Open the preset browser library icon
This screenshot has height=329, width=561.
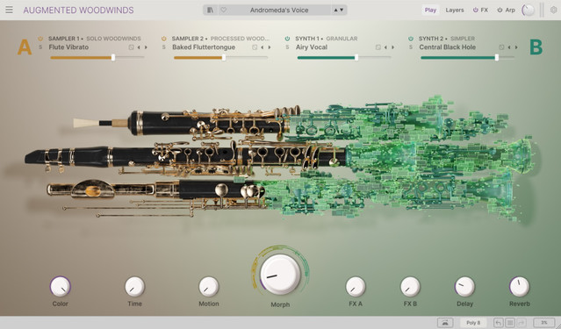pyautogui.click(x=211, y=10)
